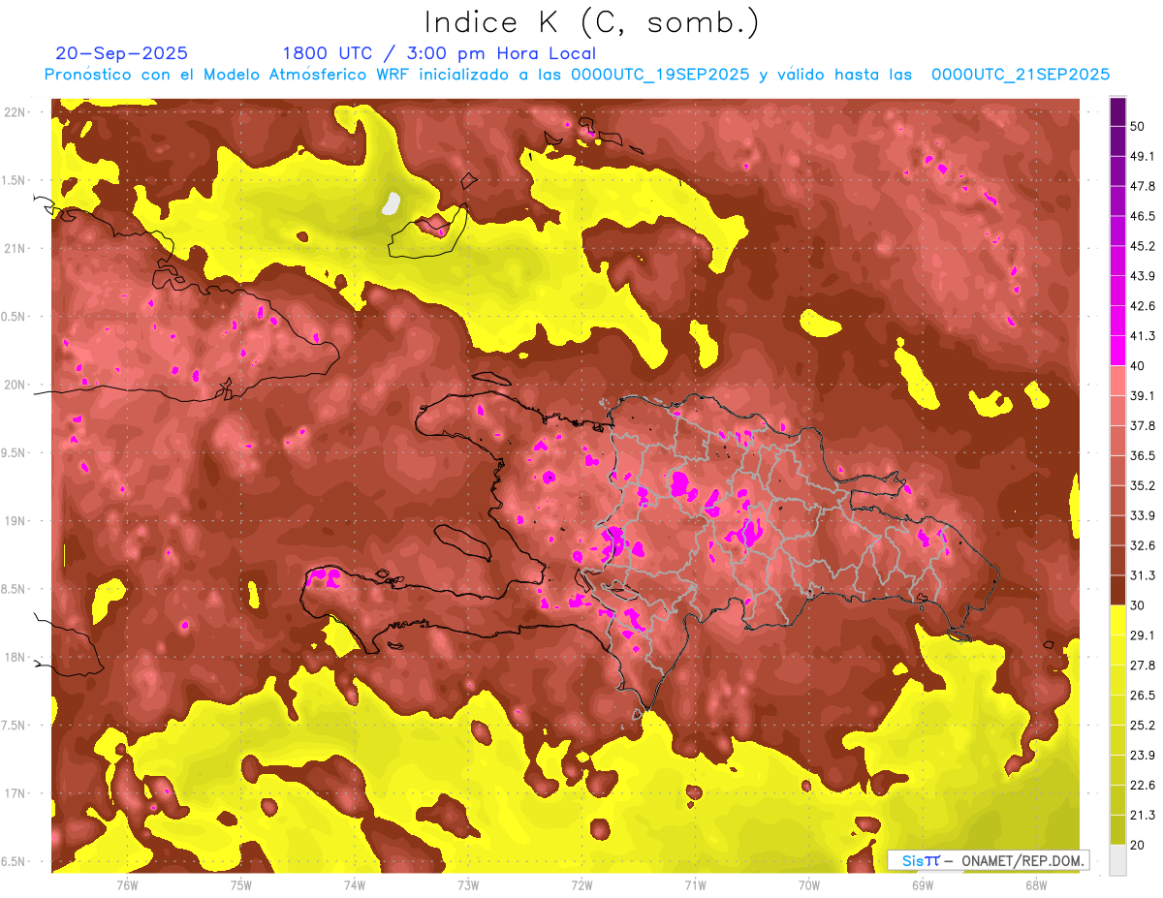Select the '17N' latitude label
Image resolution: width=1163 pixels, height=898 pixels.
click(16, 794)
